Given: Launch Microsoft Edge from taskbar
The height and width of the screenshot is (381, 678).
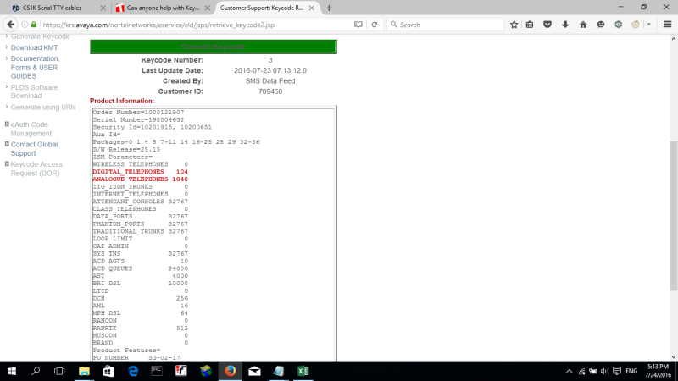Looking at the screenshot, I should point(133,371).
